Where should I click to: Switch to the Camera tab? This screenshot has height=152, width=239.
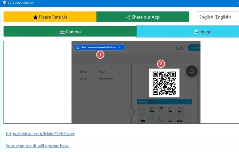pos(70,32)
